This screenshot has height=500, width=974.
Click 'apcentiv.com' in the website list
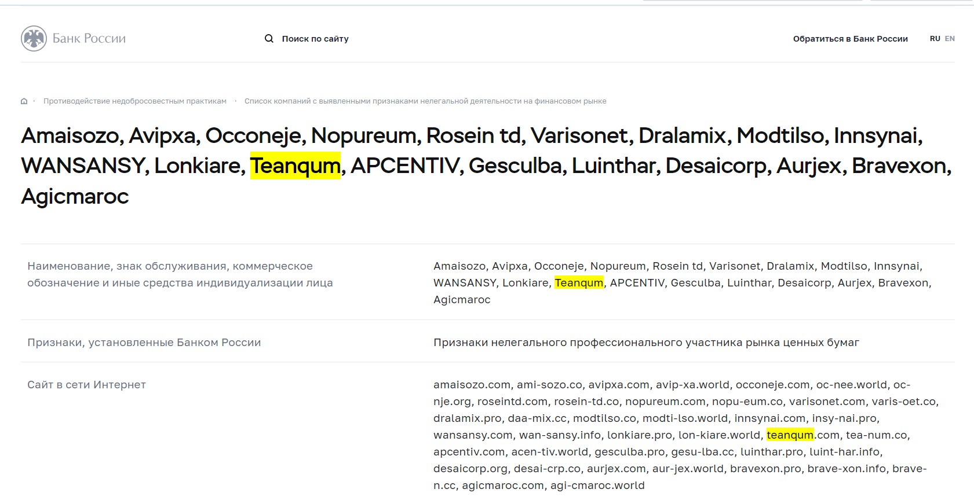point(469,452)
